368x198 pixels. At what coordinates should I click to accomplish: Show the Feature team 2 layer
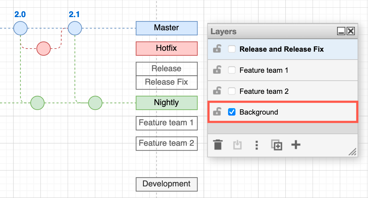(232, 91)
